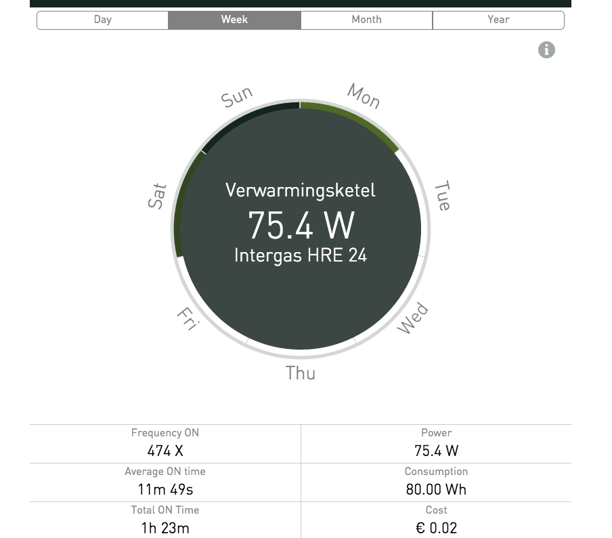612x538 pixels.
Task: Click the Frequency ON value 474 X
Action: pyautogui.click(x=165, y=451)
